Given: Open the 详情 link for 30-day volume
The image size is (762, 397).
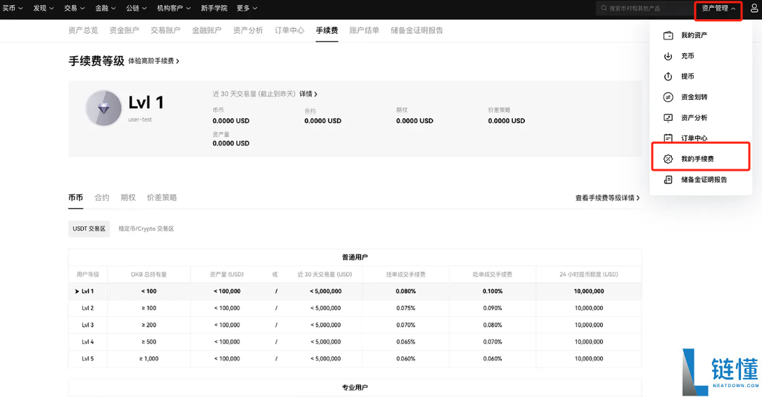Looking at the screenshot, I should click(308, 93).
